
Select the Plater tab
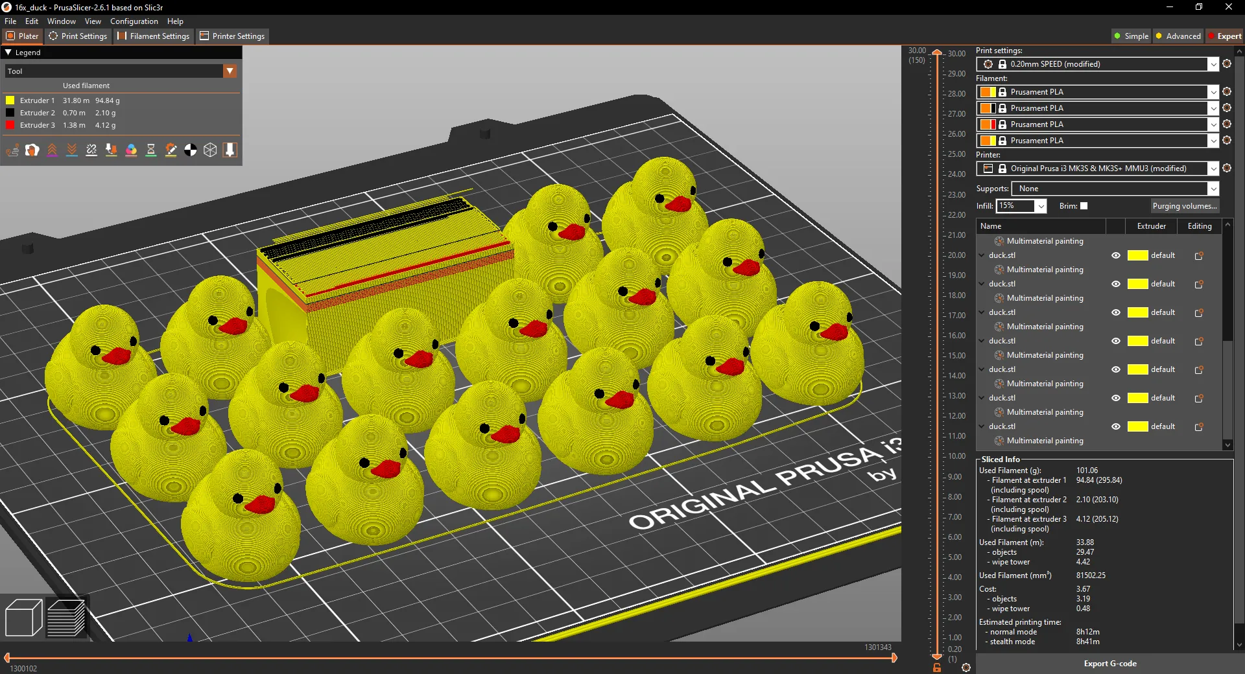(x=22, y=36)
